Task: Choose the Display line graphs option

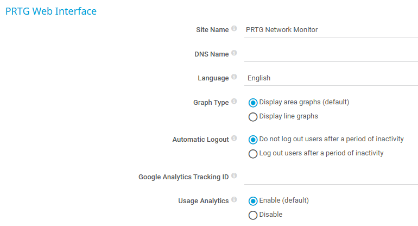Action: 253,116
